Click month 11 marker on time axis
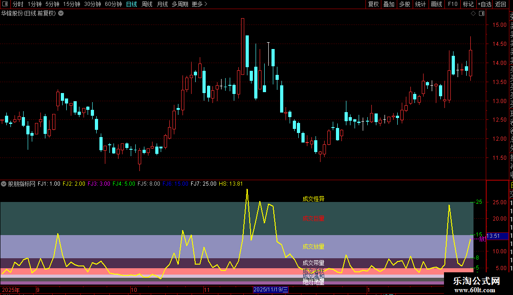This screenshot has height=295, width=513. (207, 290)
